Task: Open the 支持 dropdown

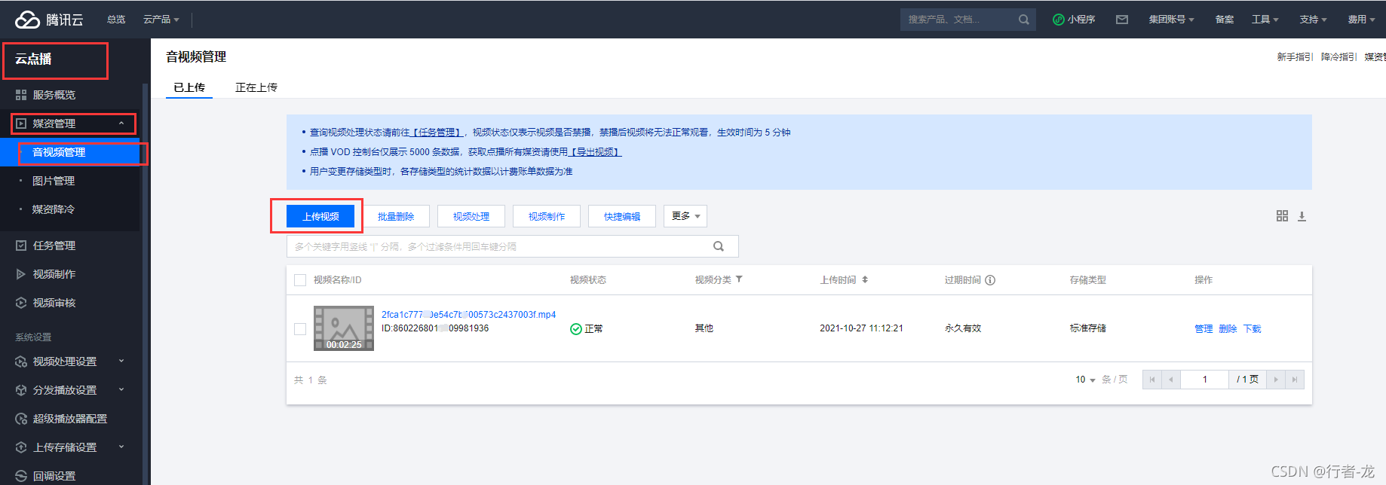Action: click(x=1313, y=20)
